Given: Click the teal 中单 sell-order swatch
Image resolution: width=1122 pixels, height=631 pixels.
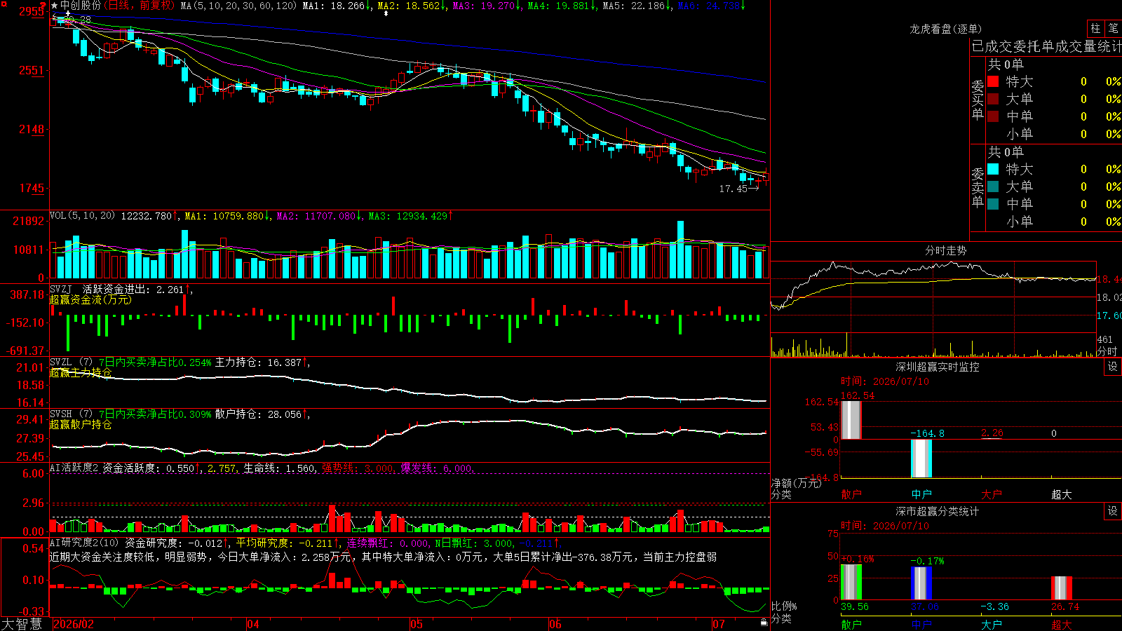Looking at the screenshot, I should (993, 204).
